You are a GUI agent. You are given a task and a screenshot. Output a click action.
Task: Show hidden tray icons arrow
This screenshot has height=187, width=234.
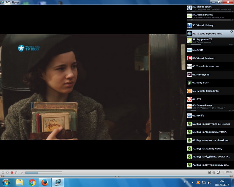(x=193, y=182)
